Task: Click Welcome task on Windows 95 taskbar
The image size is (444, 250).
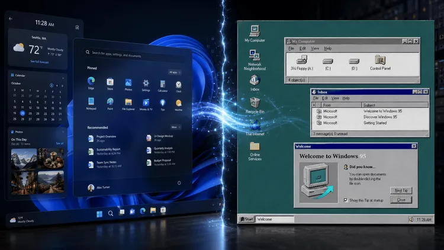Action: click(x=275, y=219)
